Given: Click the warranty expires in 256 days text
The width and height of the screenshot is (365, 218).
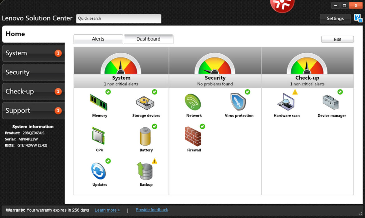Looking at the screenshot, I should coord(58,210).
